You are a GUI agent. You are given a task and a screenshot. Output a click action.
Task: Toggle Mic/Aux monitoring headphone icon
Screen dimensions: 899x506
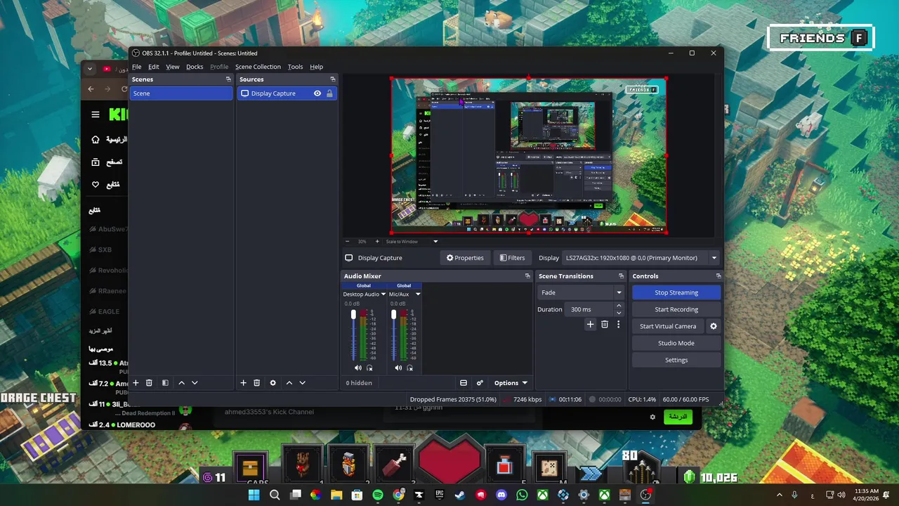click(x=409, y=368)
